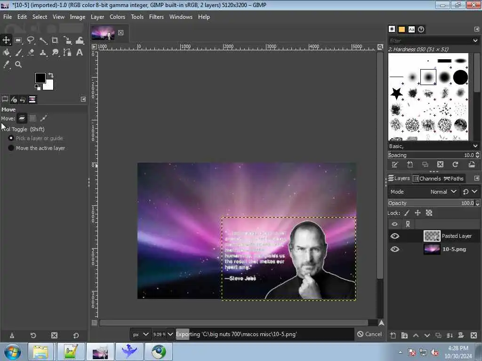
Task: Click the Edit brush icon
Action: point(395,165)
